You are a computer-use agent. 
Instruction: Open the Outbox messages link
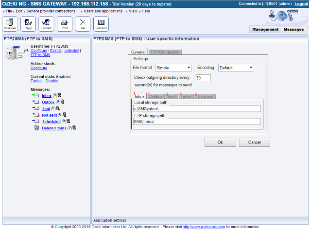click(48, 102)
